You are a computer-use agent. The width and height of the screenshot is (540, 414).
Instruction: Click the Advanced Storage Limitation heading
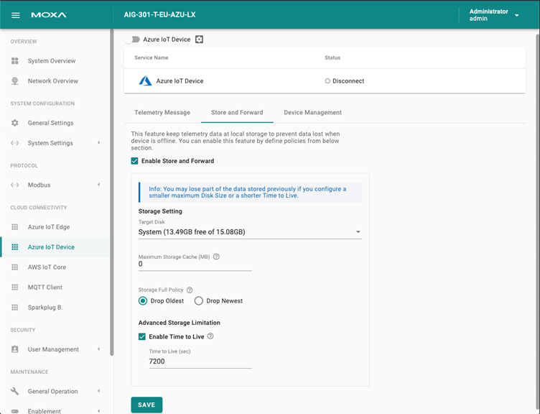[x=179, y=323]
